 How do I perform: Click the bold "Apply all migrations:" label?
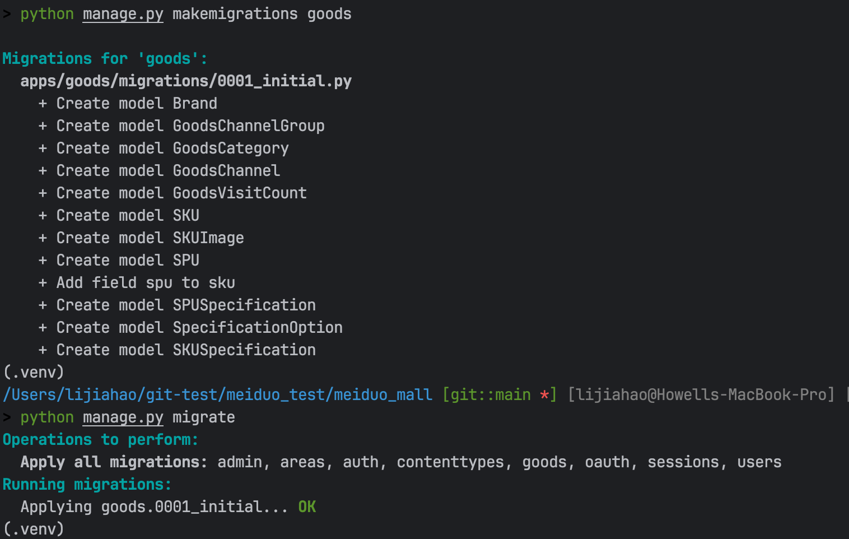[x=114, y=462]
